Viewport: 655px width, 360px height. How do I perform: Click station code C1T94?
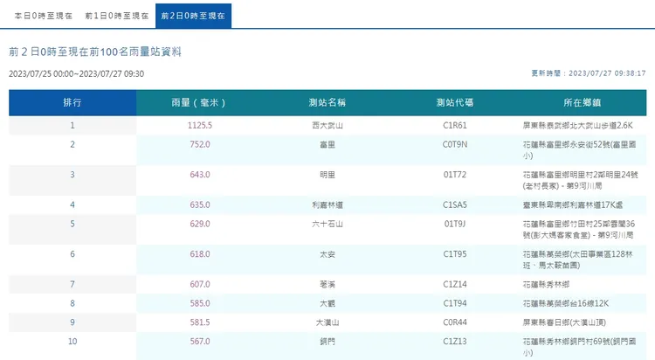454,303
